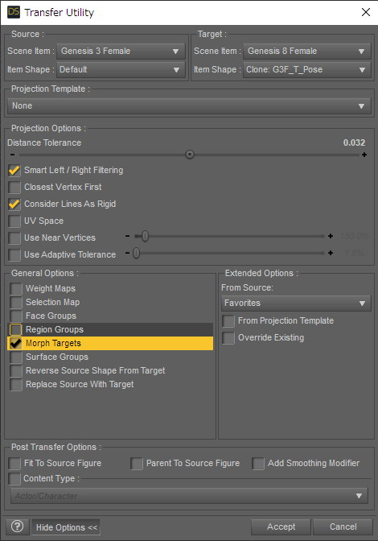Click the Use Adaptive Tolerance minus icon

click(x=128, y=253)
